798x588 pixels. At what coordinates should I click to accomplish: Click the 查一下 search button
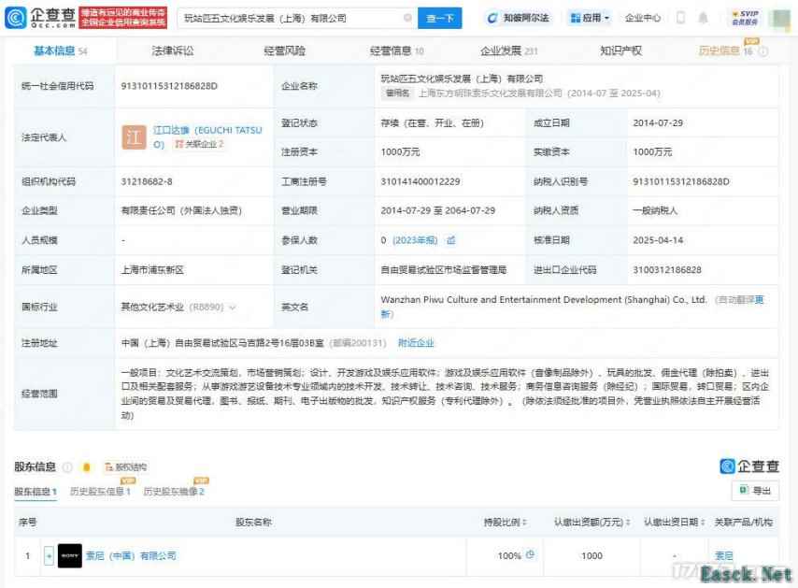pyautogui.click(x=439, y=18)
